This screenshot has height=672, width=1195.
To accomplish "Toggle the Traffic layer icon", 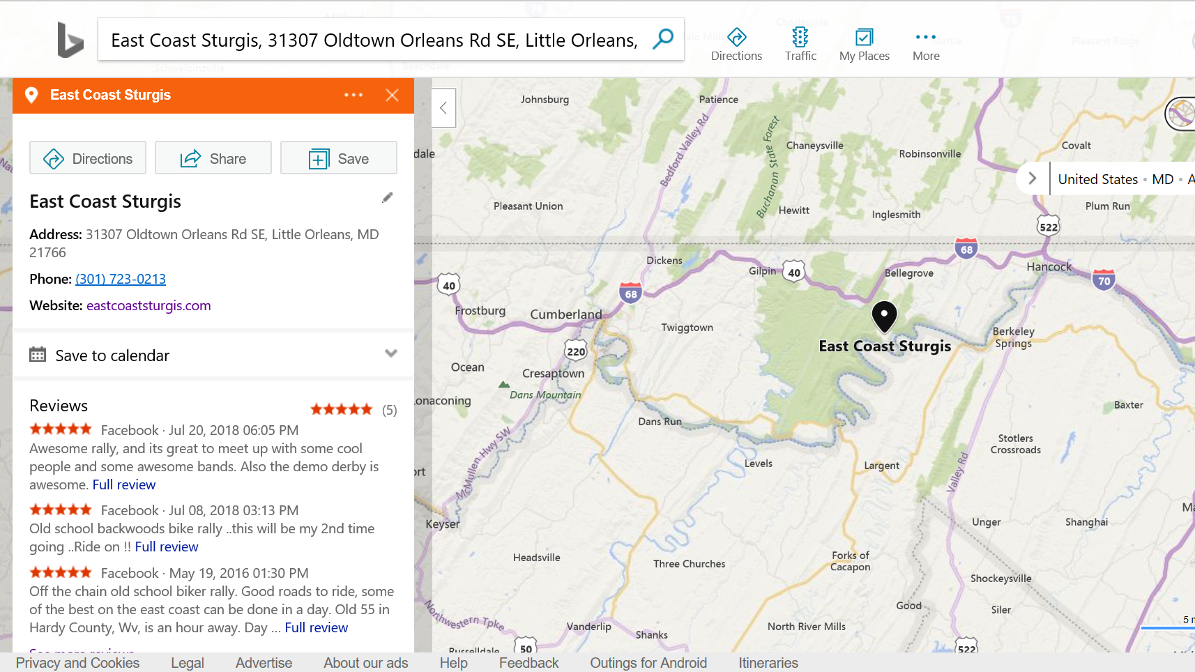I will (x=800, y=45).
